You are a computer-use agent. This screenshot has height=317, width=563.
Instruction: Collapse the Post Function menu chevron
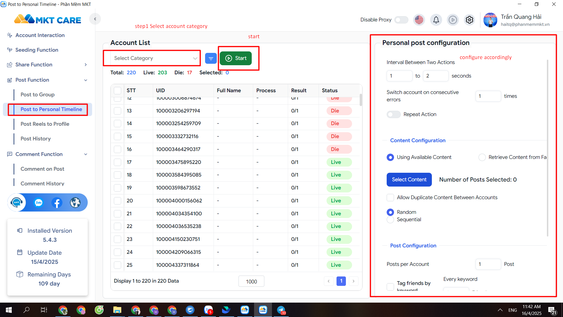coord(86,80)
